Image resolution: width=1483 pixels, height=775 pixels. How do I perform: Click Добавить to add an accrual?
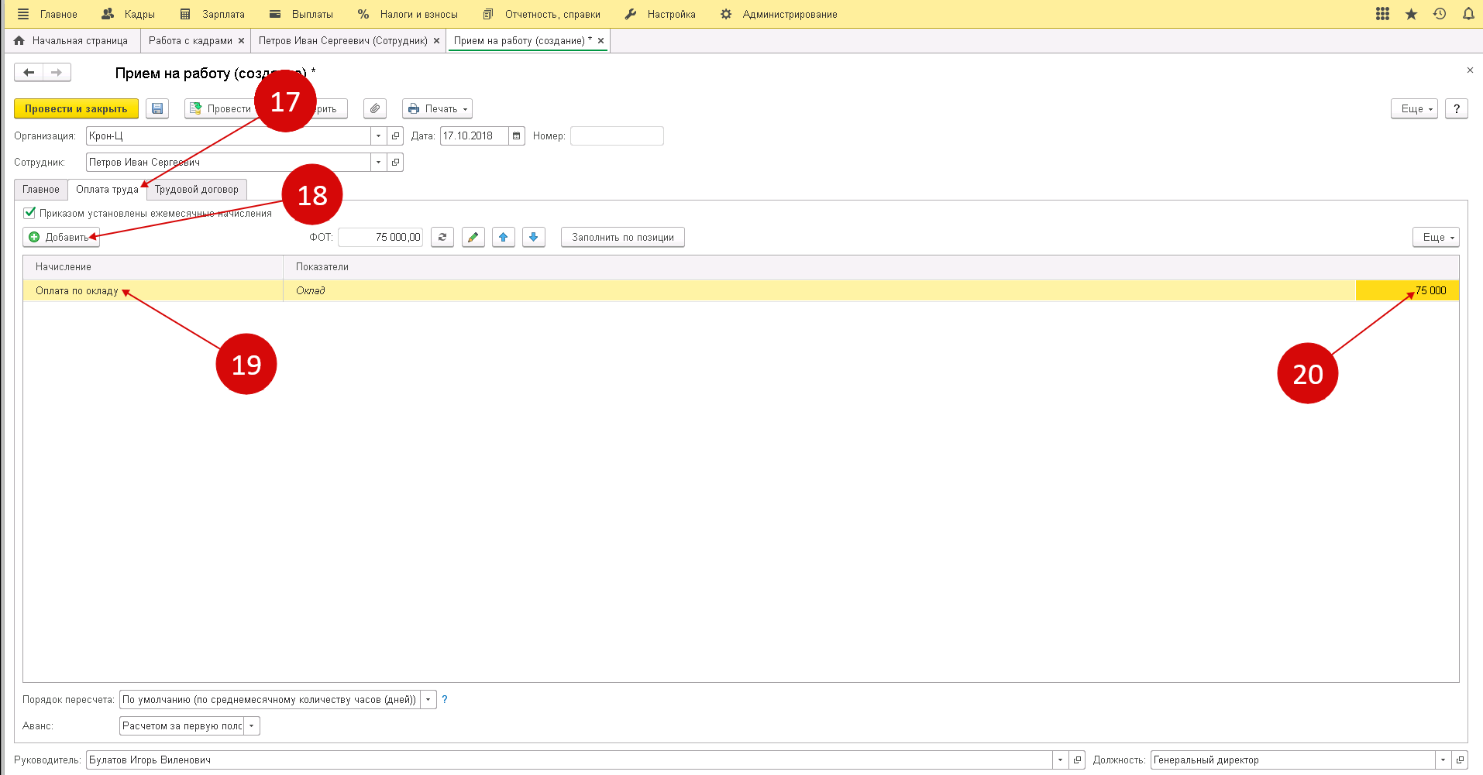(60, 238)
